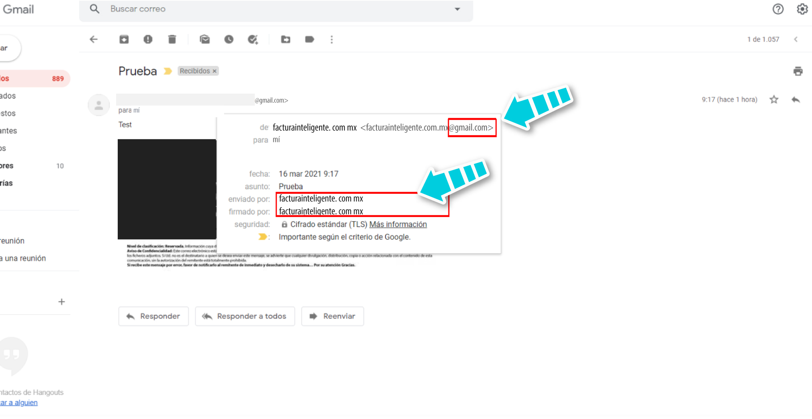This screenshot has height=419, width=812.
Task: Add the email to Tasks
Action: coord(253,39)
